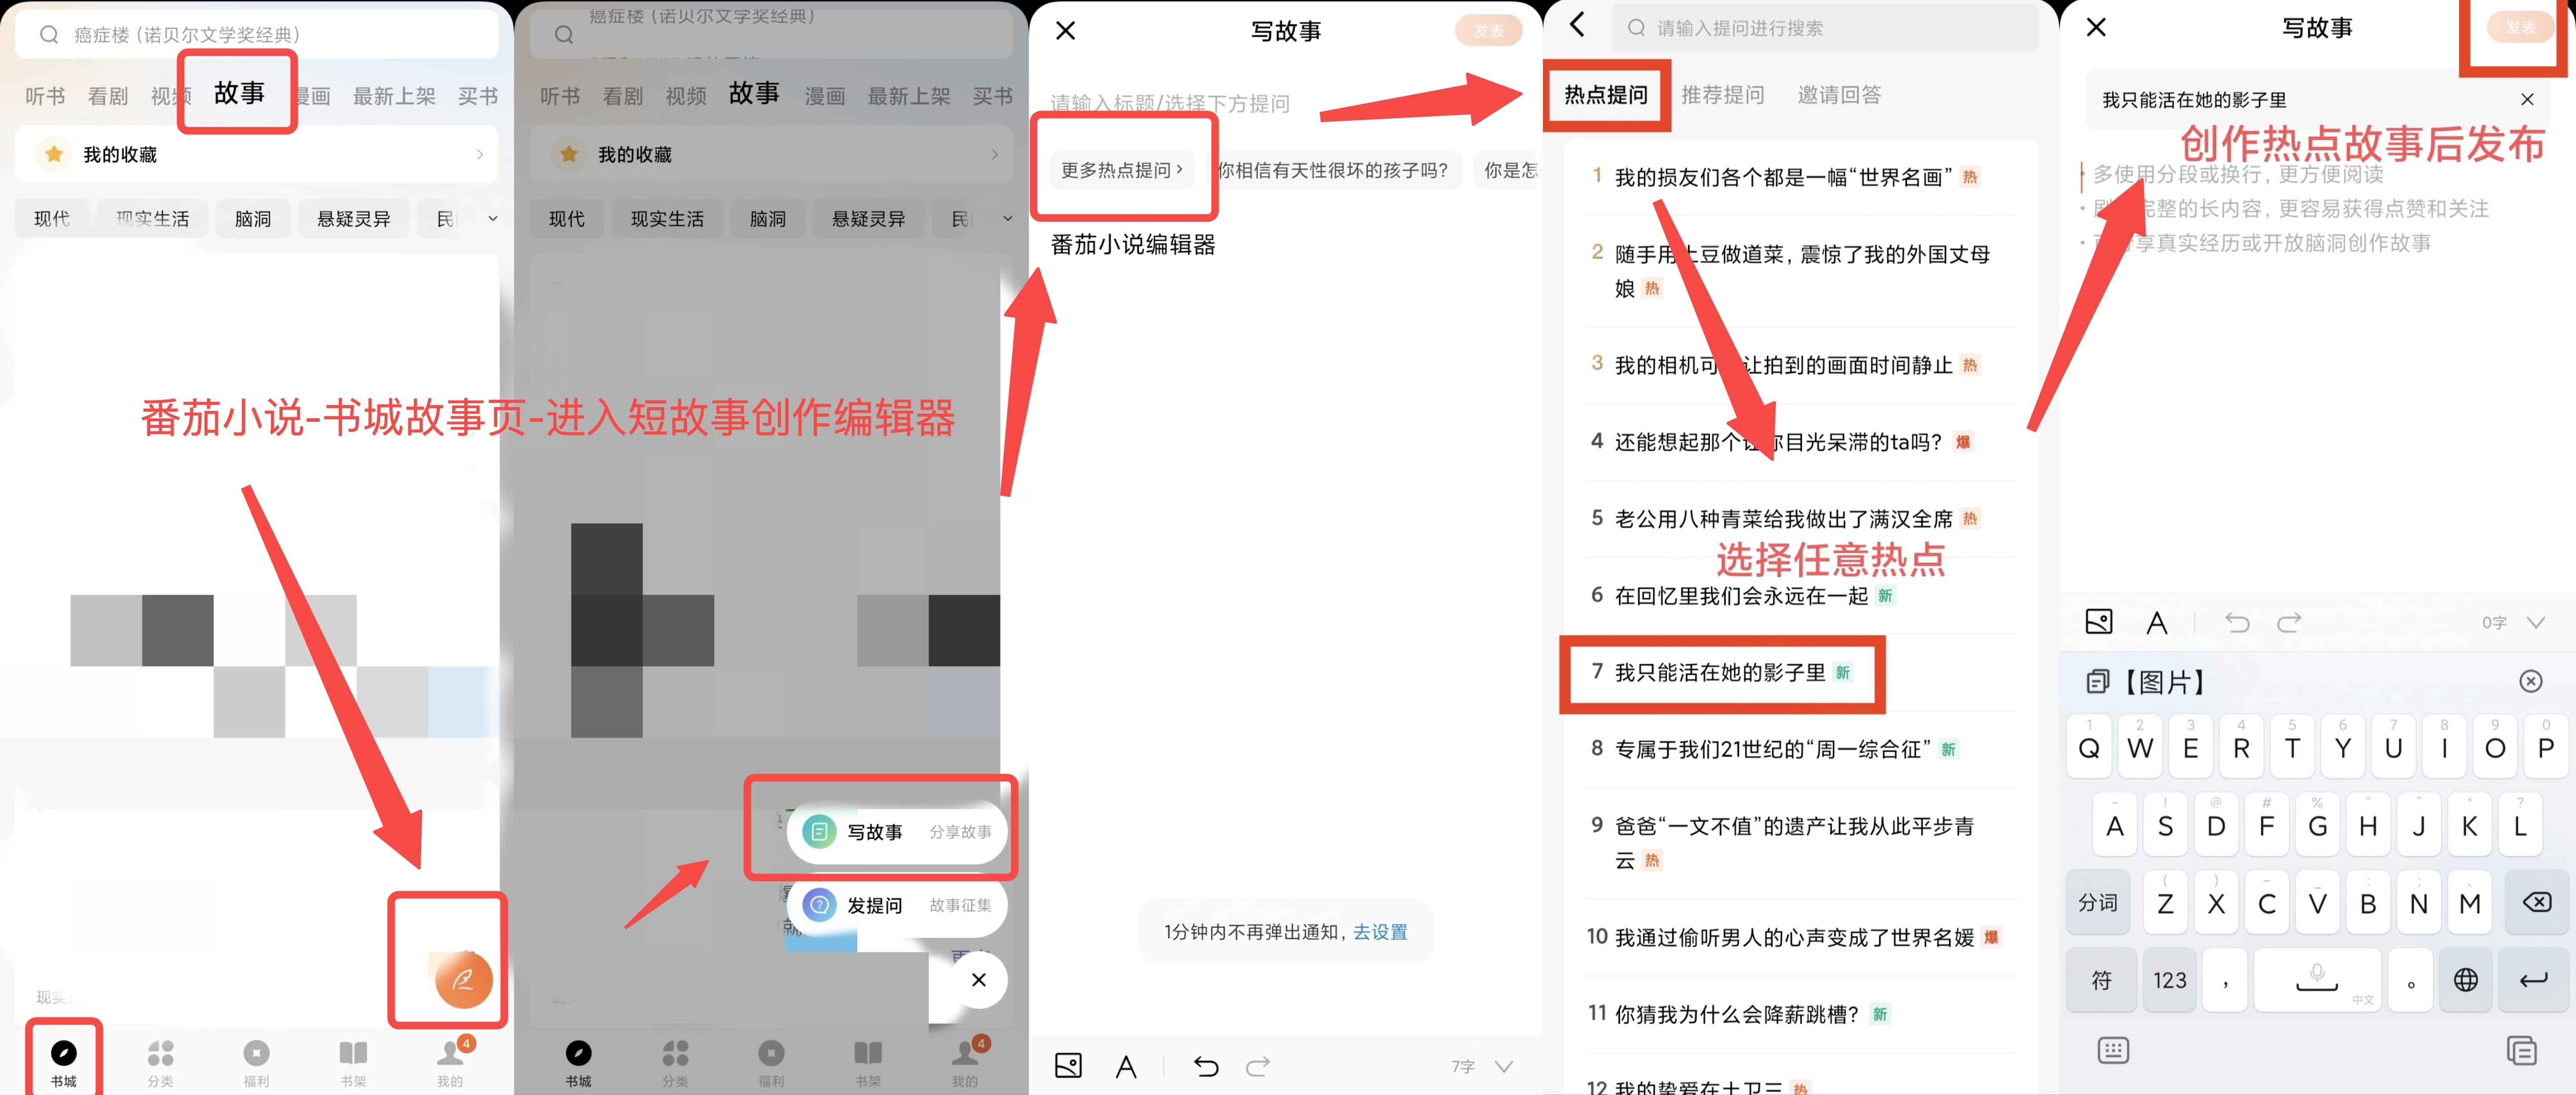Collapse keyboard using chevron beside 0字
Screen dimensions: 2576x1095
pyautogui.click(x=2535, y=623)
